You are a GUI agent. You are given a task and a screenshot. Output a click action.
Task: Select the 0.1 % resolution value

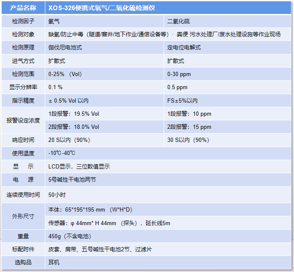click(x=55, y=87)
